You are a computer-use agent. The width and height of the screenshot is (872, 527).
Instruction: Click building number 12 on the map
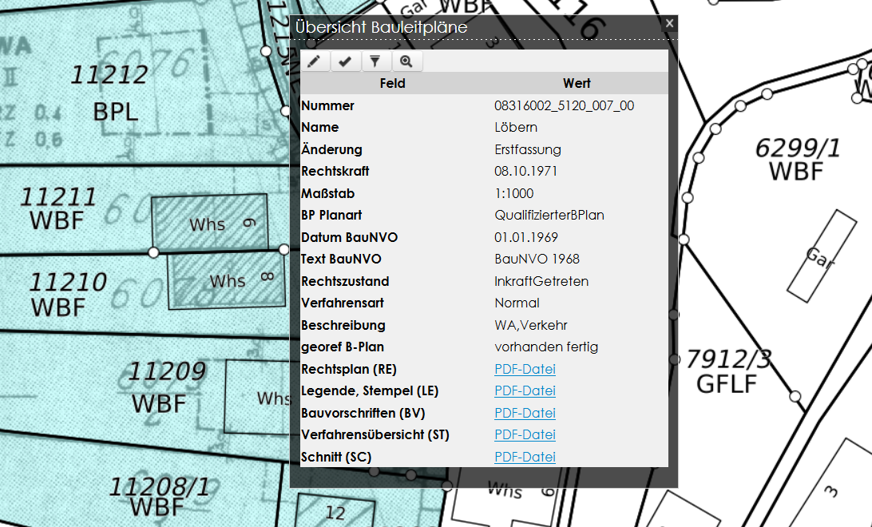click(335, 513)
